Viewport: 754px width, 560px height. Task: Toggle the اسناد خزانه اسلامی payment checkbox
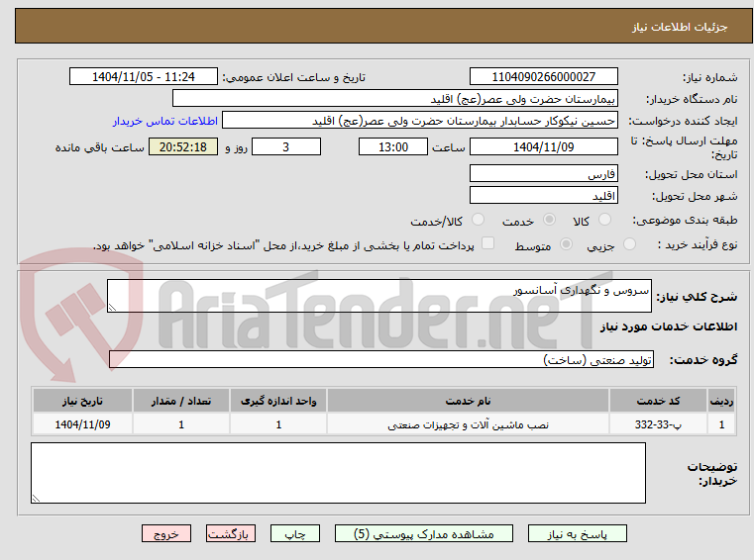tap(487, 243)
